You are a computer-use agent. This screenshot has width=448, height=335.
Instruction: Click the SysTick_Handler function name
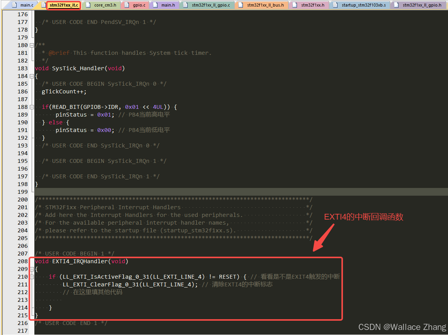pos(78,68)
